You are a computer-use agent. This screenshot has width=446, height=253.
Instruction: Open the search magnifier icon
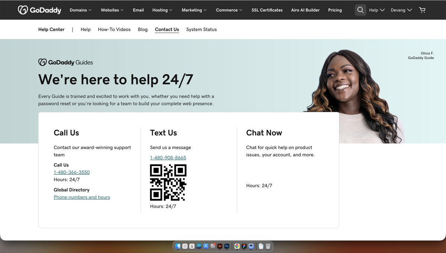pos(360,10)
